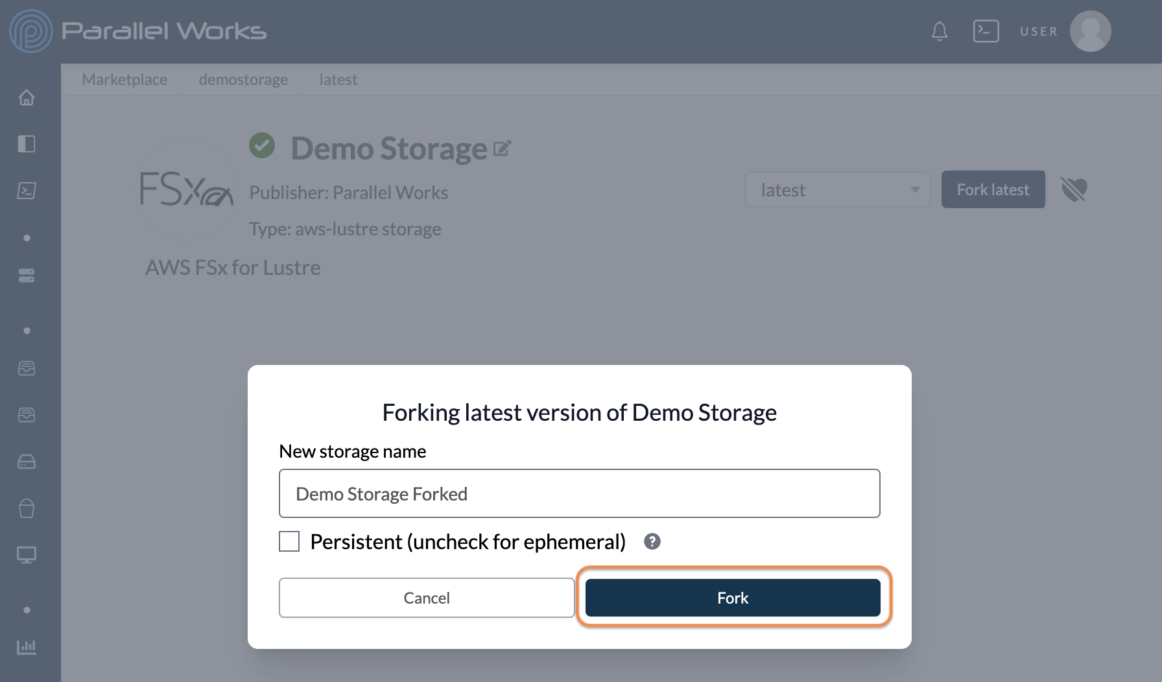Click the Parallel Works logo

coord(138,31)
